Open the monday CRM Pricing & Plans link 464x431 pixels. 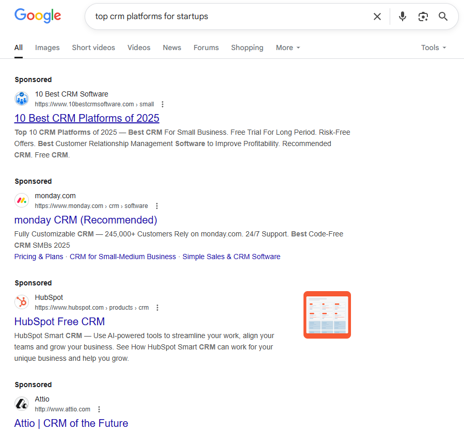pyautogui.click(x=38, y=257)
